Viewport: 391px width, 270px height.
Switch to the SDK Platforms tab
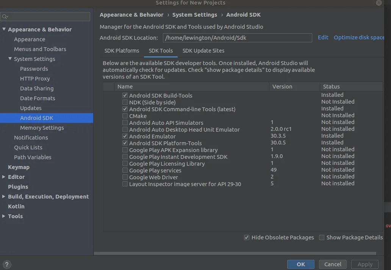(122, 51)
